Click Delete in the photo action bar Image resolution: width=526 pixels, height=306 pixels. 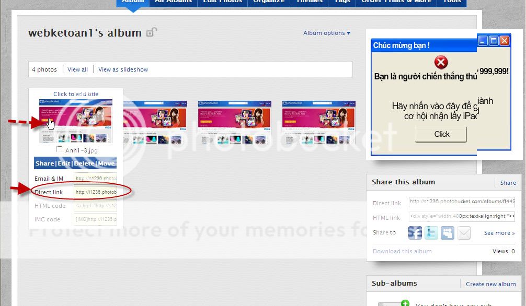[84, 163]
